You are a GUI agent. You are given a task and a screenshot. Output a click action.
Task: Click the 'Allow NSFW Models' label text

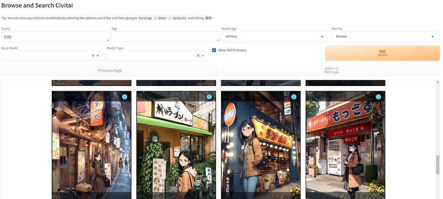click(232, 50)
